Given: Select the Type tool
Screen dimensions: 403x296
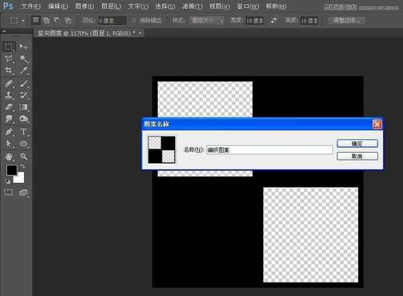Looking at the screenshot, I should click(x=24, y=132).
